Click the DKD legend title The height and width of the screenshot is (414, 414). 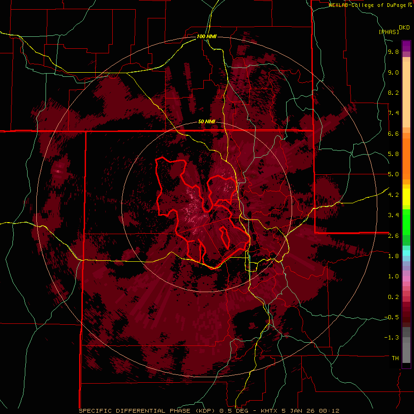pyautogui.click(x=404, y=28)
